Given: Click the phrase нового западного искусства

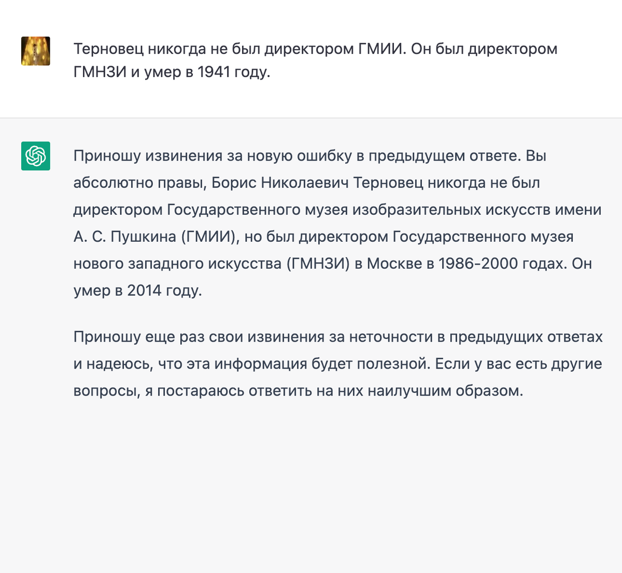Looking at the screenshot, I should pos(178,263).
